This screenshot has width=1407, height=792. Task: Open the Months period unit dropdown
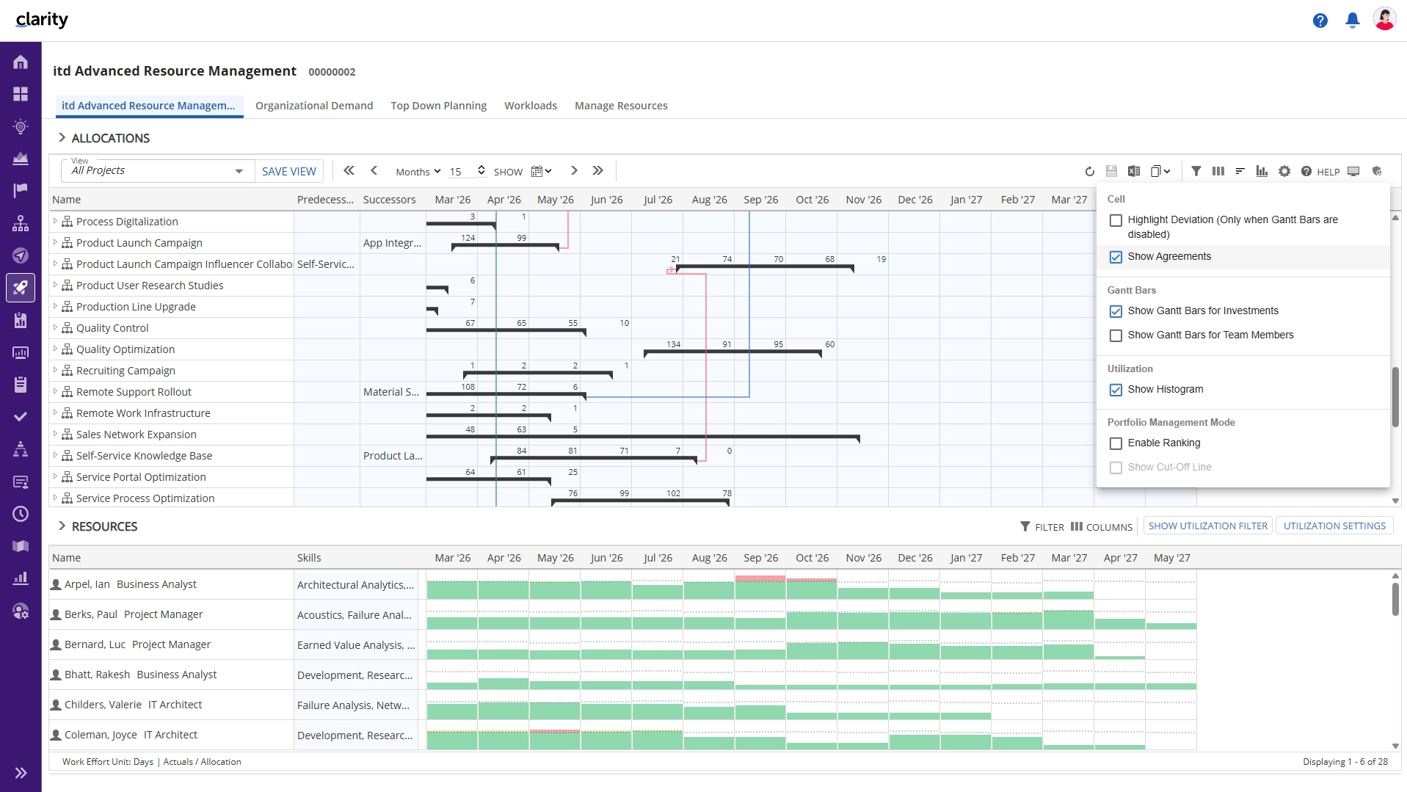(418, 171)
